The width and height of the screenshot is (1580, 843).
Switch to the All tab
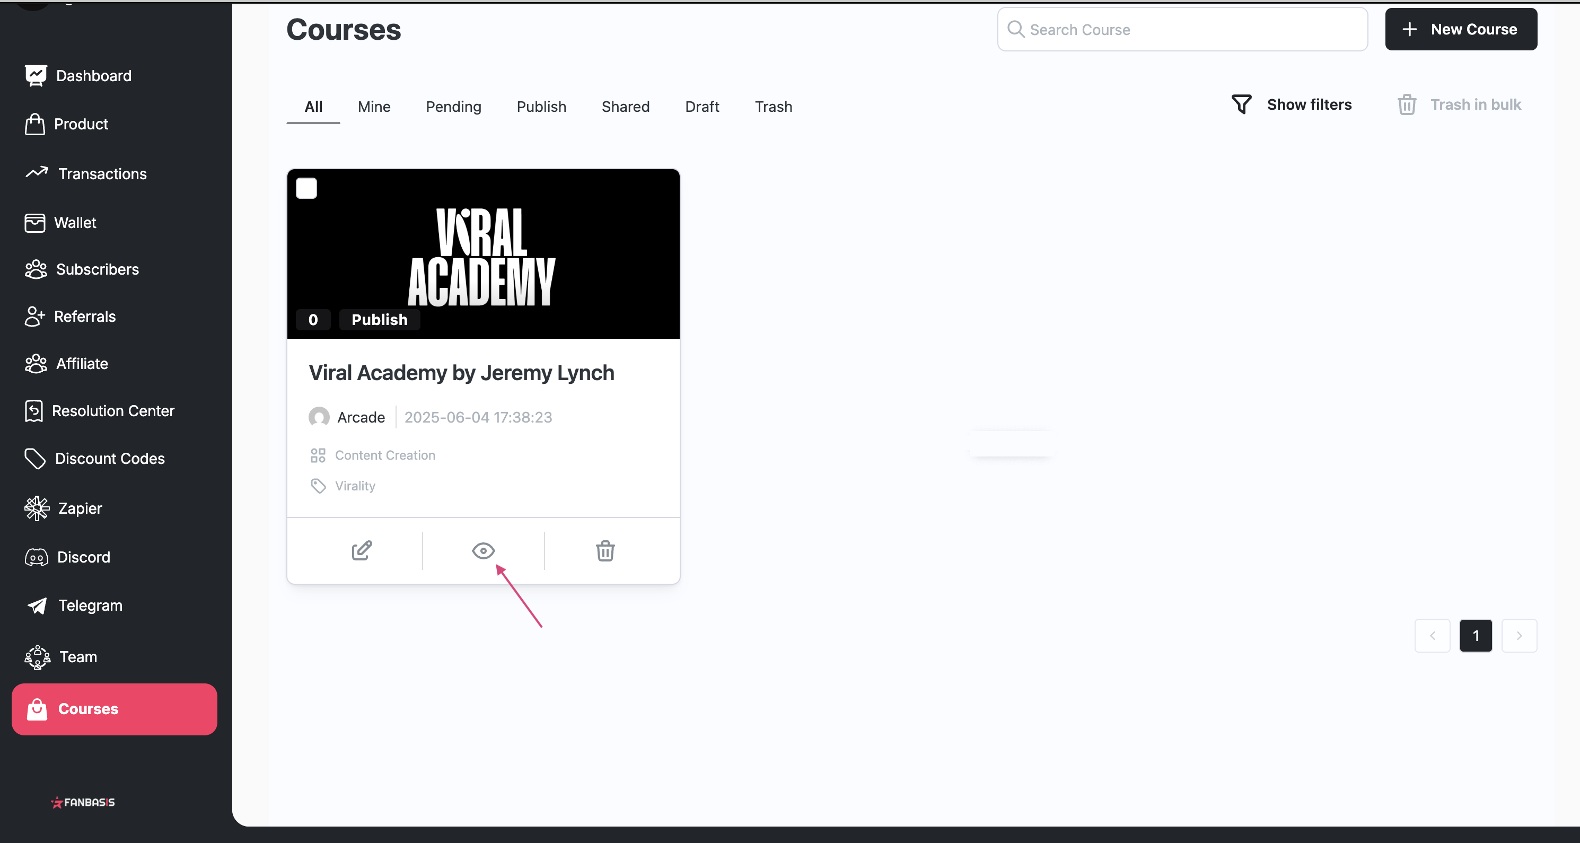313,107
